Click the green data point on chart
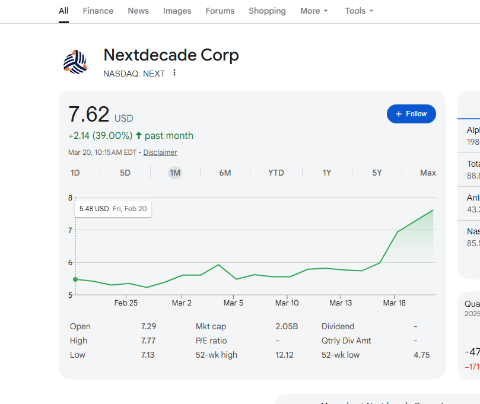The height and width of the screenshot is (404, 480). coord(75,279)
